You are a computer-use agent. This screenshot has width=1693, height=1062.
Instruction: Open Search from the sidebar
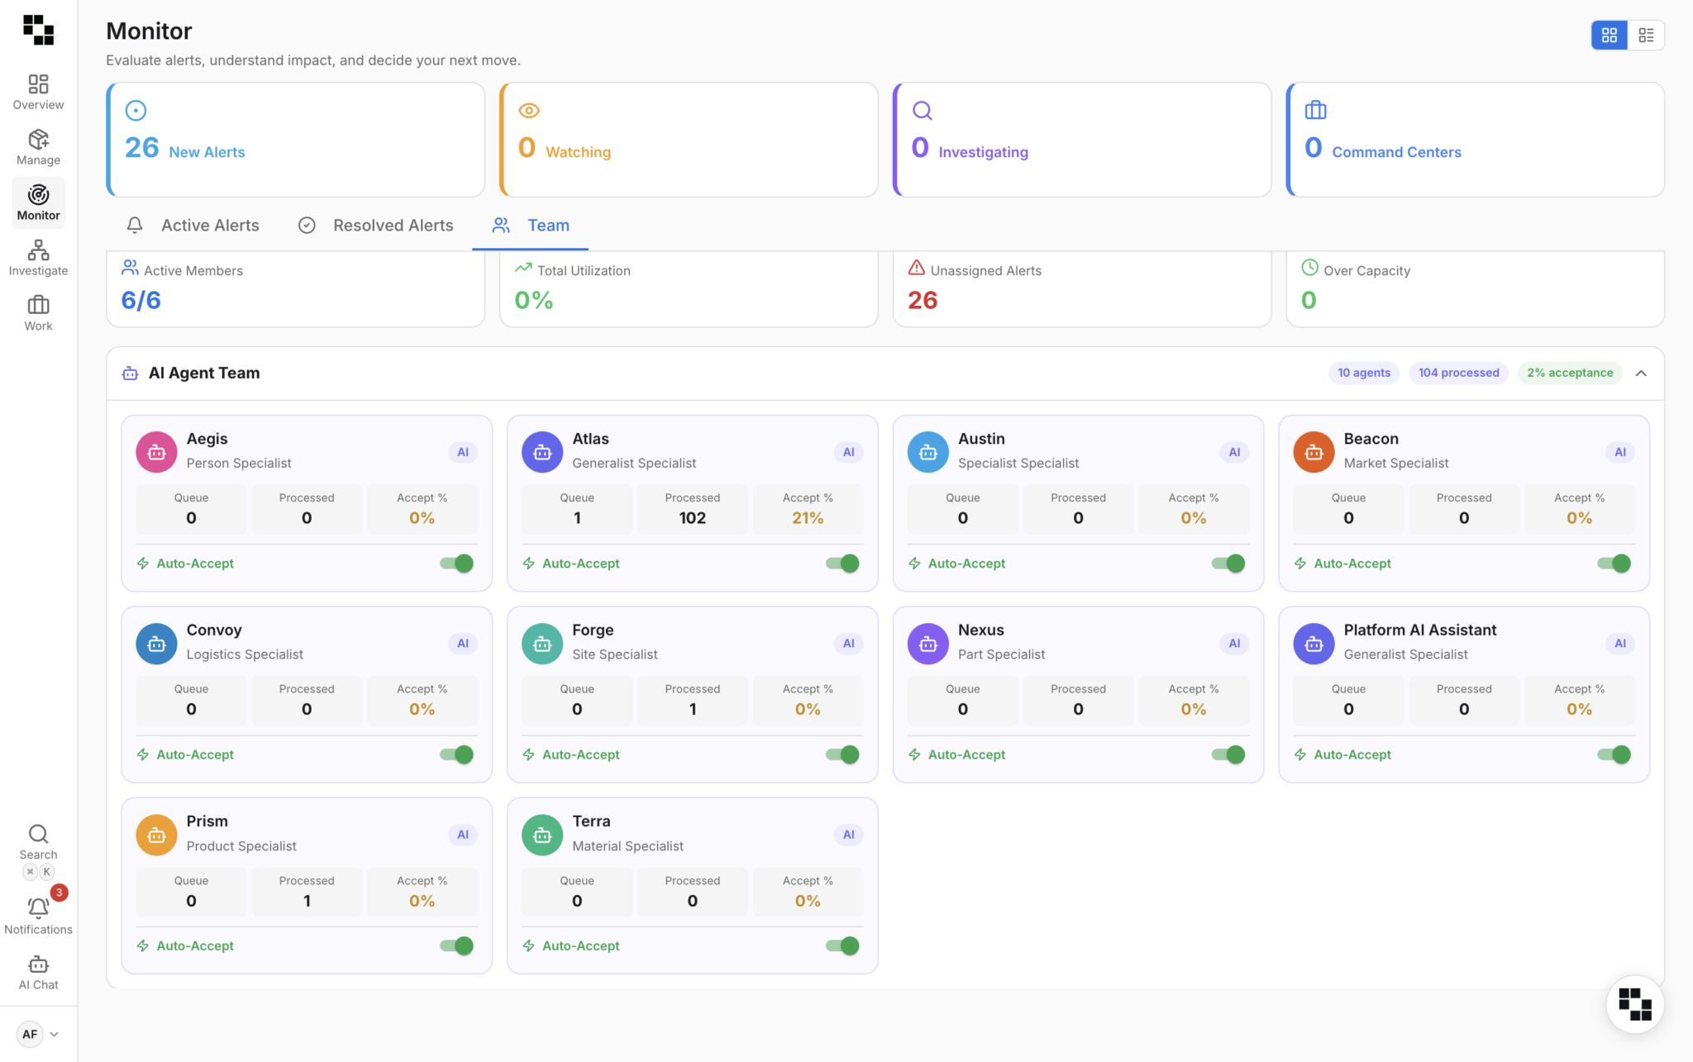coord(38,842)
